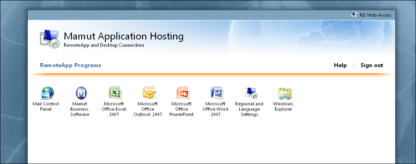Click the "Microsoft Office PowerPoint" label
This screenshot has height=164, width=416.
pyautogui.click(x=182, y=109)
